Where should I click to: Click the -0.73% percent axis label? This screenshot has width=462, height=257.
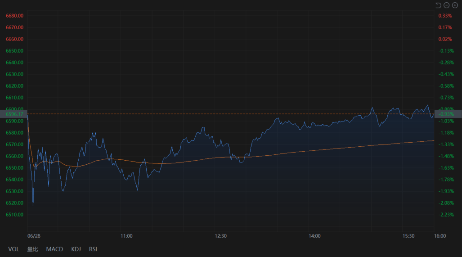tap(446, 98)
